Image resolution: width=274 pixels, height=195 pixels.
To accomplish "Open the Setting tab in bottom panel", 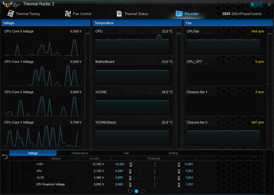I will click(173, 153).
